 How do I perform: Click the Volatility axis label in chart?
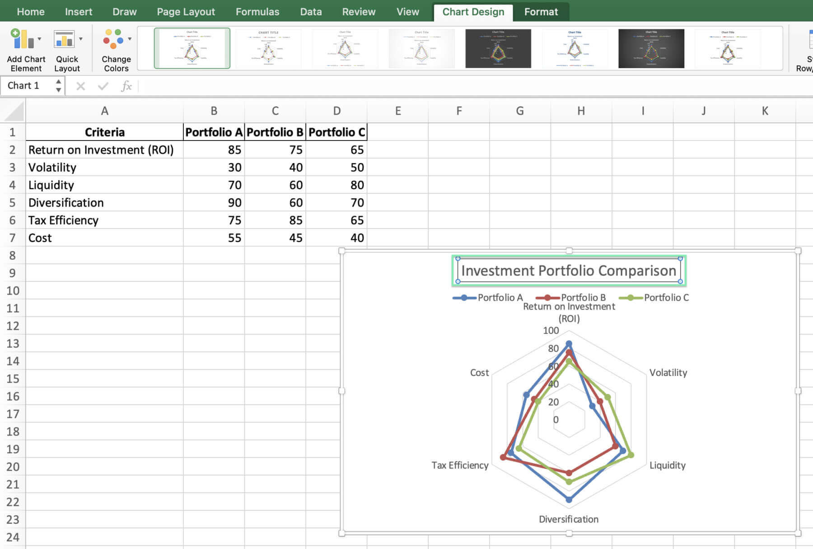click(668, 372)
